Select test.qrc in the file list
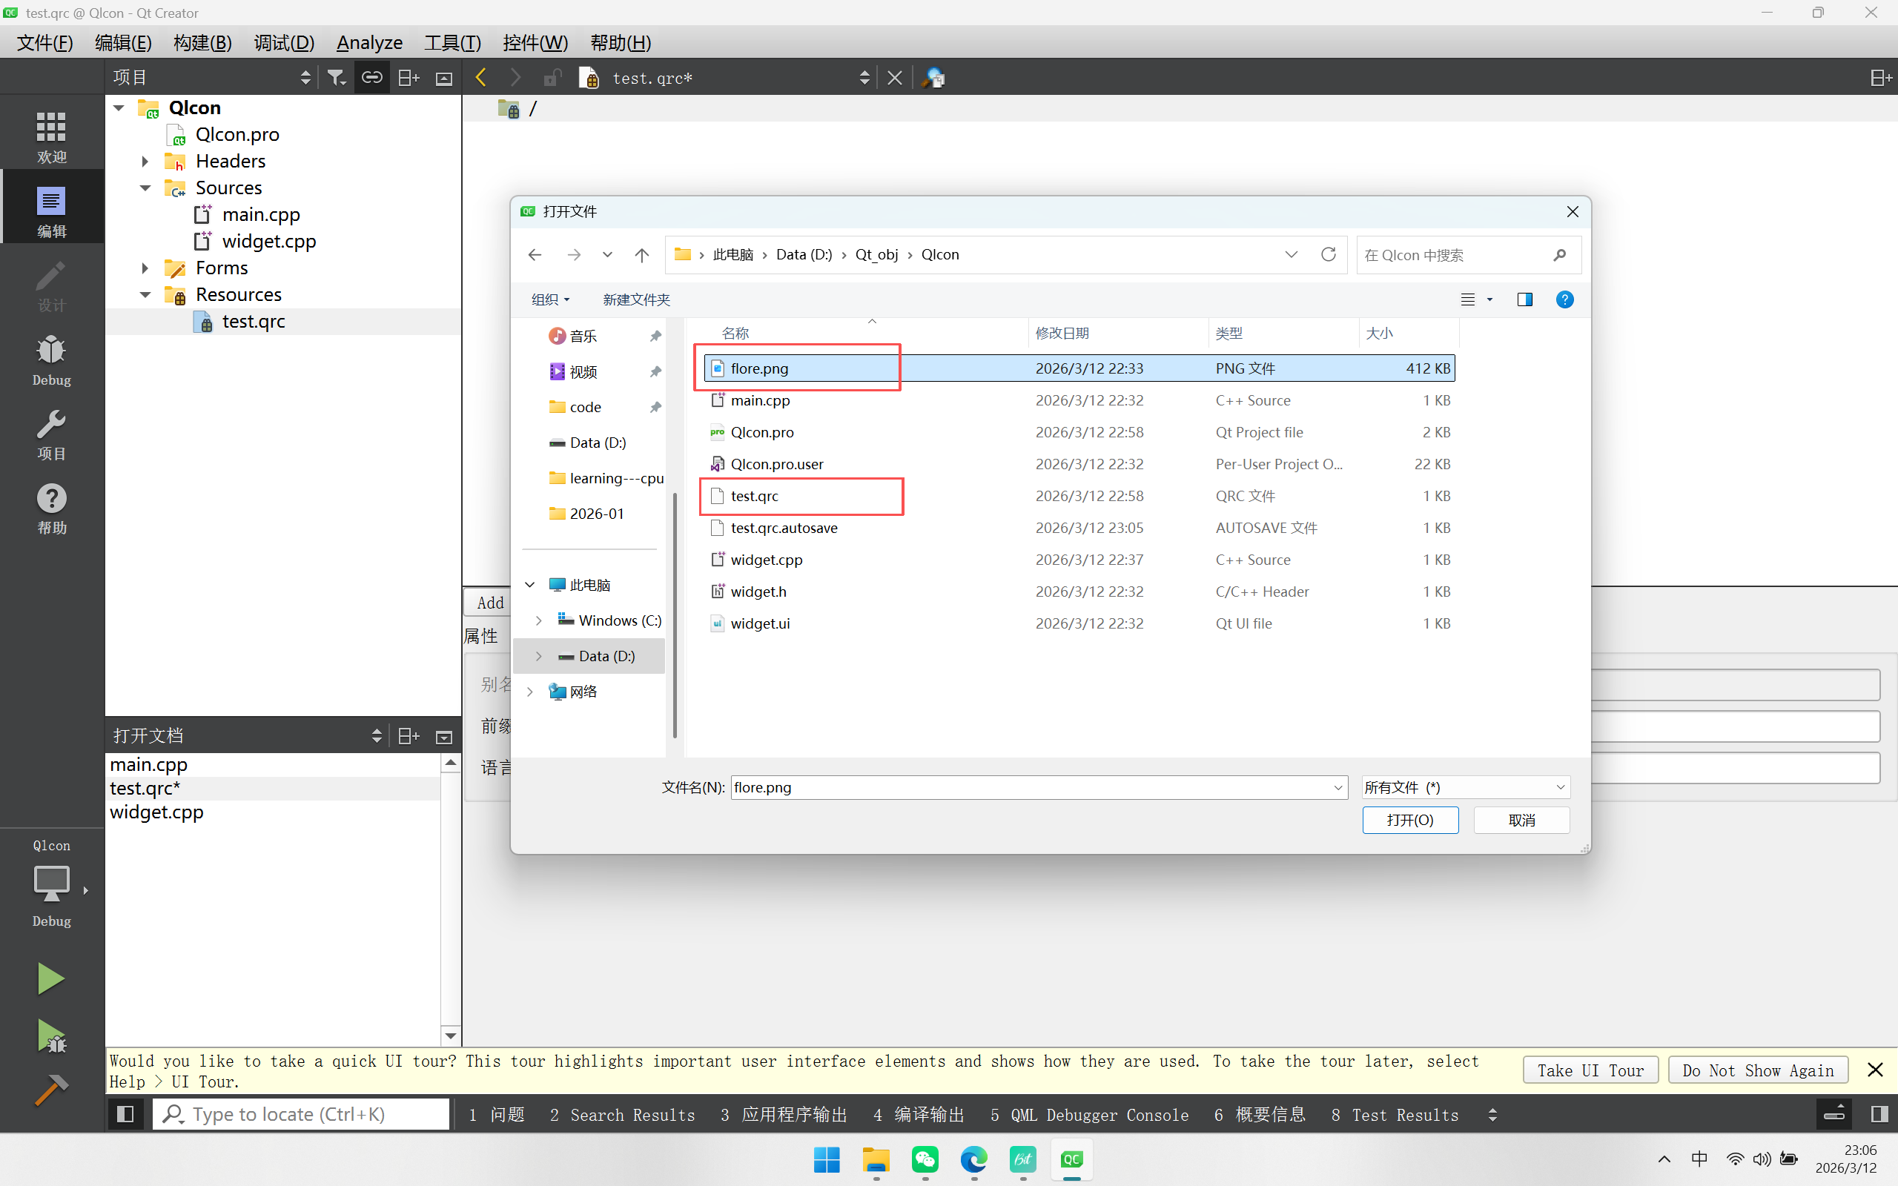The height and width of the screenshot is (1186, 1898). [x=755, y=496]
